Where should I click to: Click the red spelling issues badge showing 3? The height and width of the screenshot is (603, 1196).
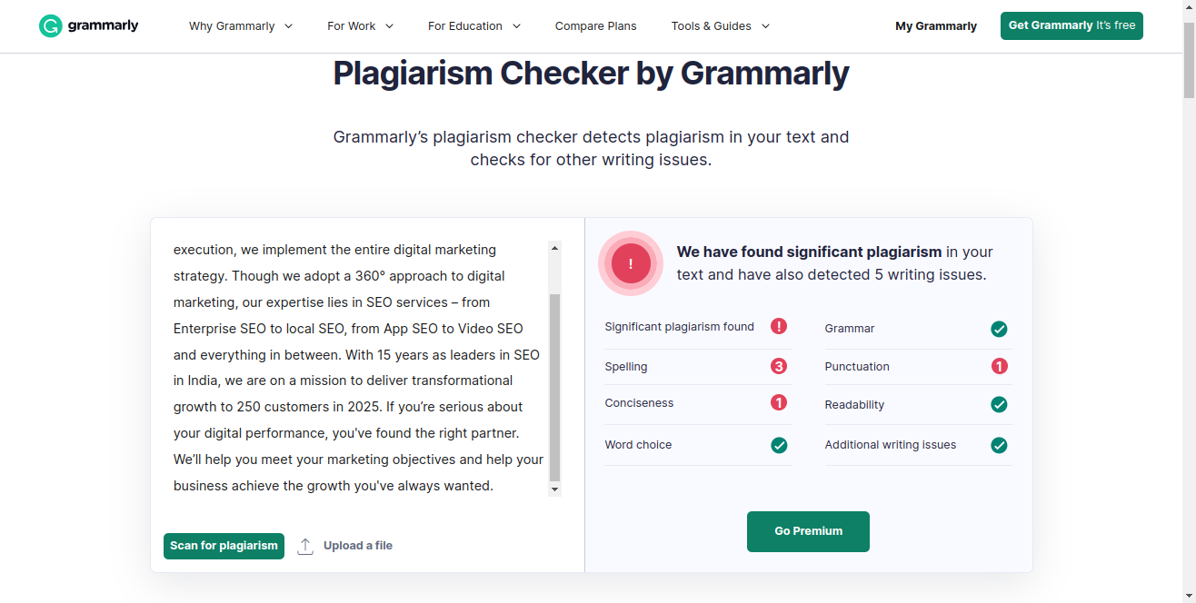tap(779, 366)
